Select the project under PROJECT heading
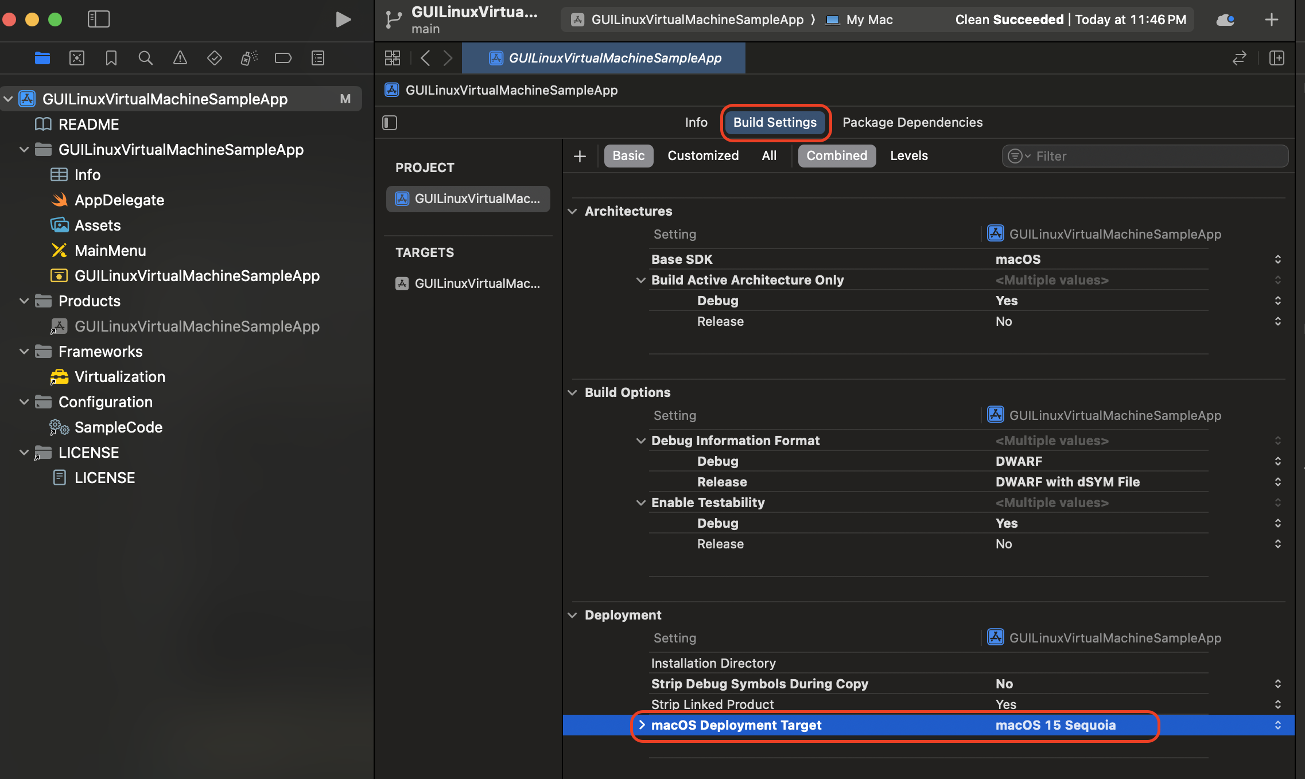 468,198
